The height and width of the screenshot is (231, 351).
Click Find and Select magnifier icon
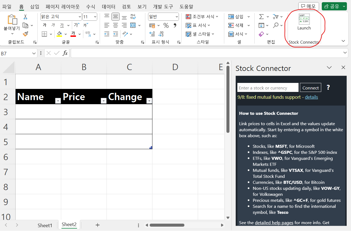(x=276, y=25)
